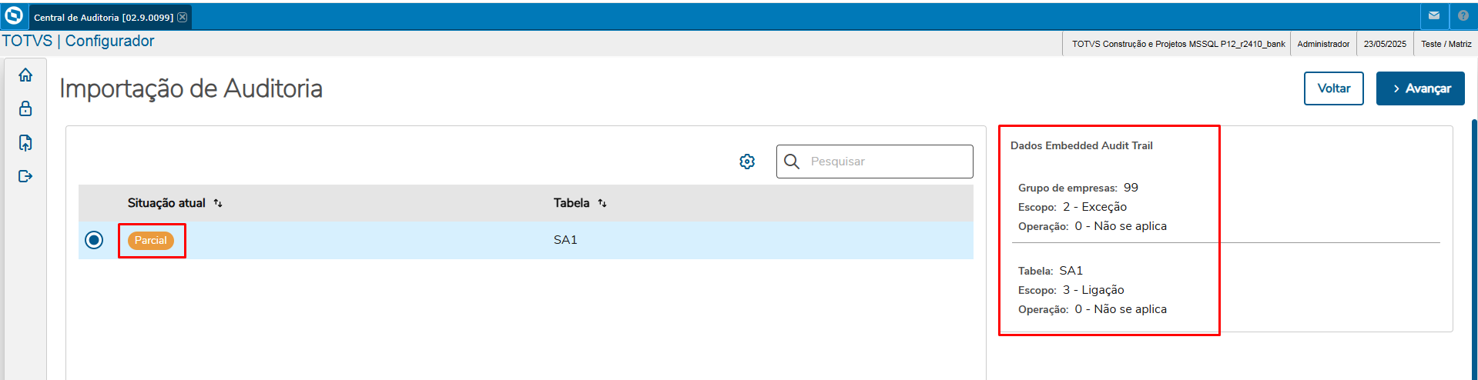This screenshot has width=1478, height=380.
Task: Click the Voltar button
Action: (1333, 88)
